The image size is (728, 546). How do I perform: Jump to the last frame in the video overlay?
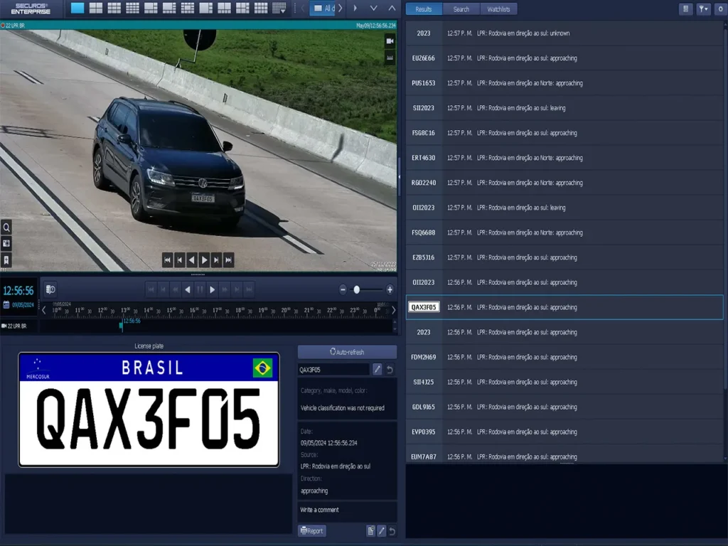[x=228, y=260]
